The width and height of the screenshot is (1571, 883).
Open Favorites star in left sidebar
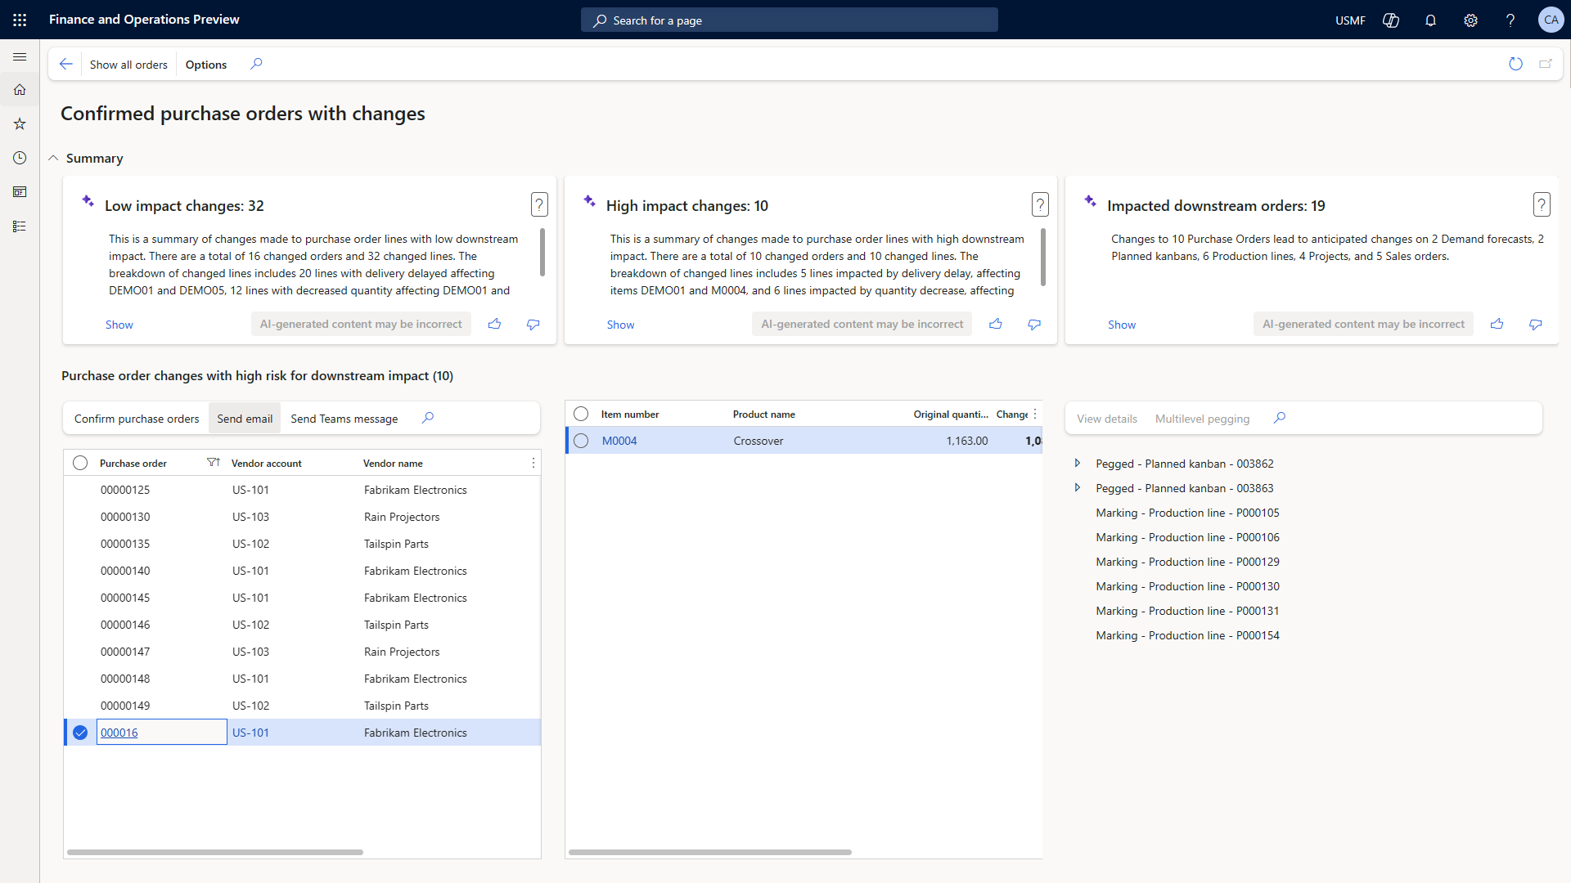[x=20, y=123]
